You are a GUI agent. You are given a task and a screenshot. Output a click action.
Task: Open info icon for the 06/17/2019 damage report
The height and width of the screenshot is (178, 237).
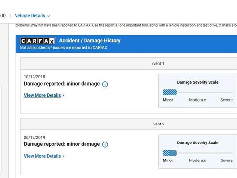coord(105,144)
